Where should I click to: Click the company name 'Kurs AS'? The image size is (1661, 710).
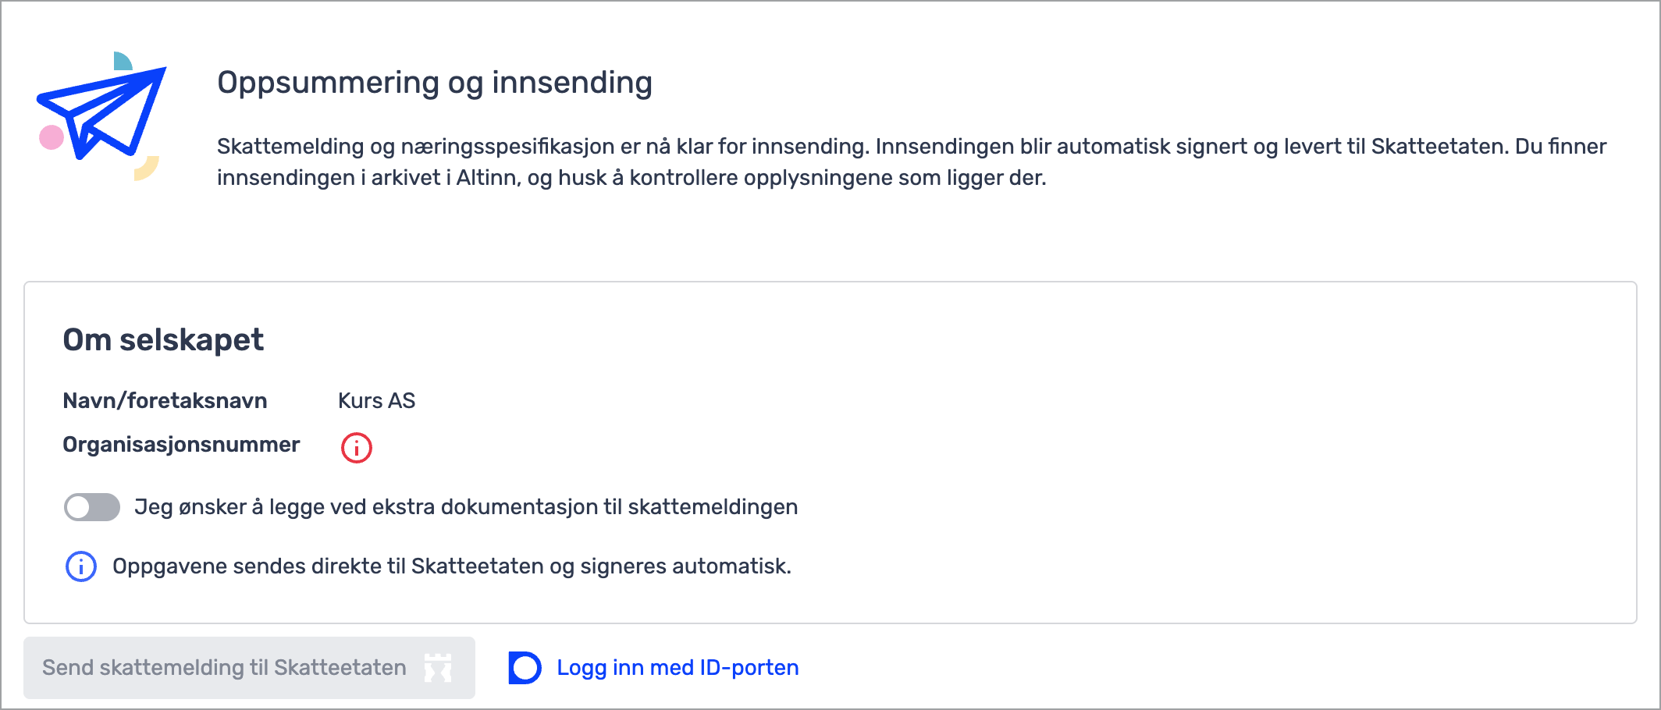[376, 401]
